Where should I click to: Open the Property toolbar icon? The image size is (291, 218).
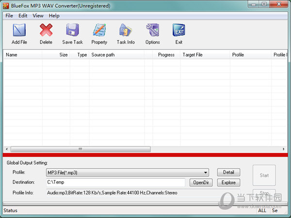point(99,30)
